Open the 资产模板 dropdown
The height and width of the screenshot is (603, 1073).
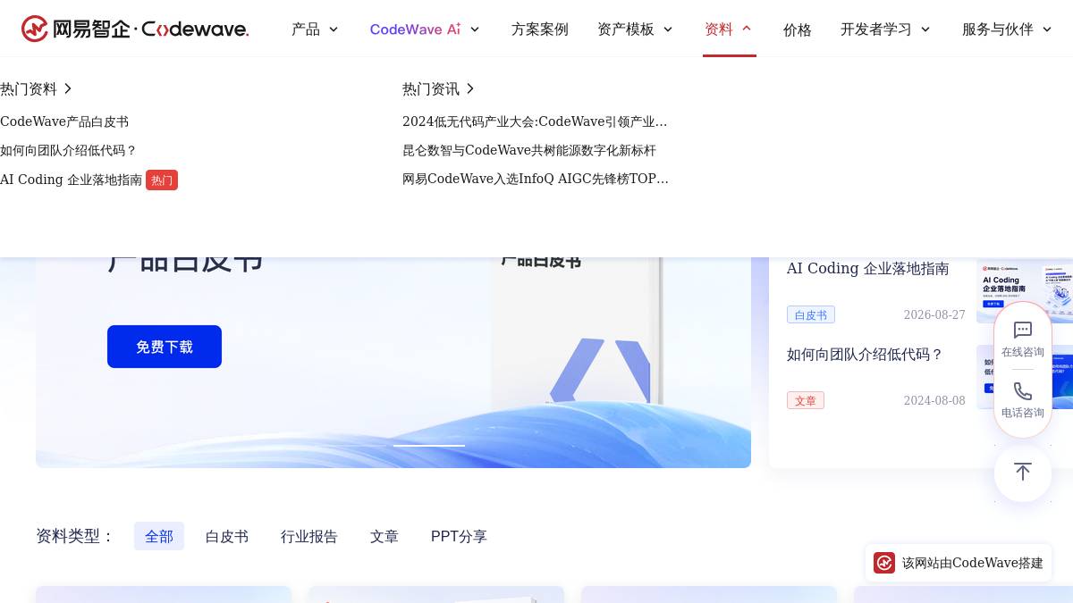pos(635,29)
